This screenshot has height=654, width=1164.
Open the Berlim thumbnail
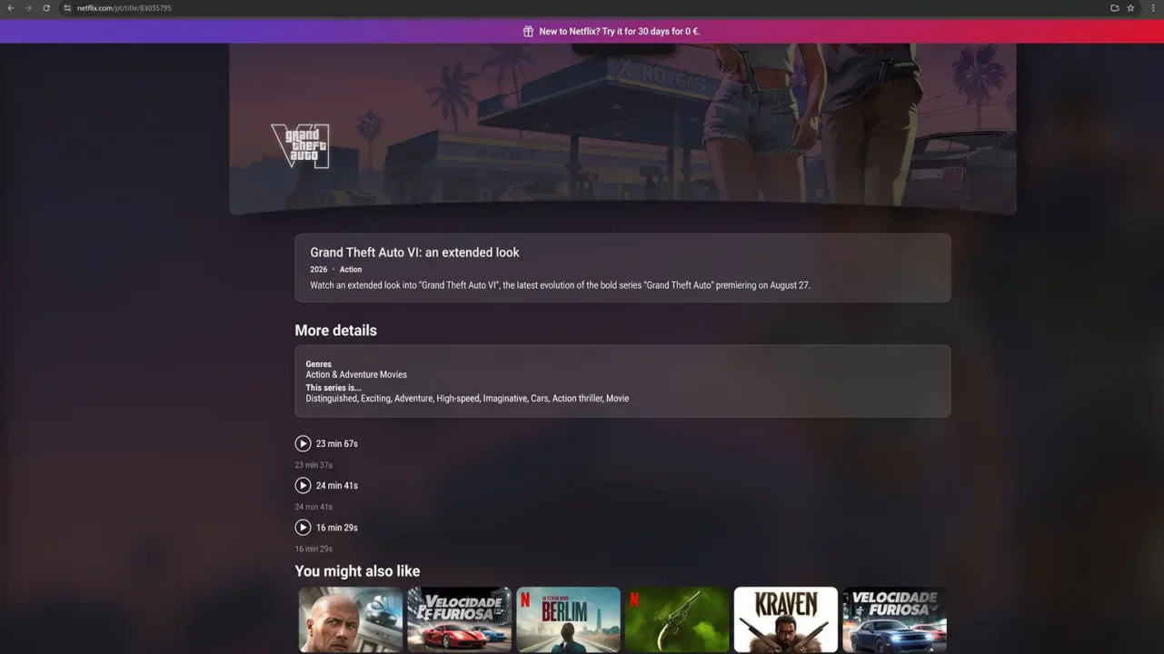(x=568, y=619)
